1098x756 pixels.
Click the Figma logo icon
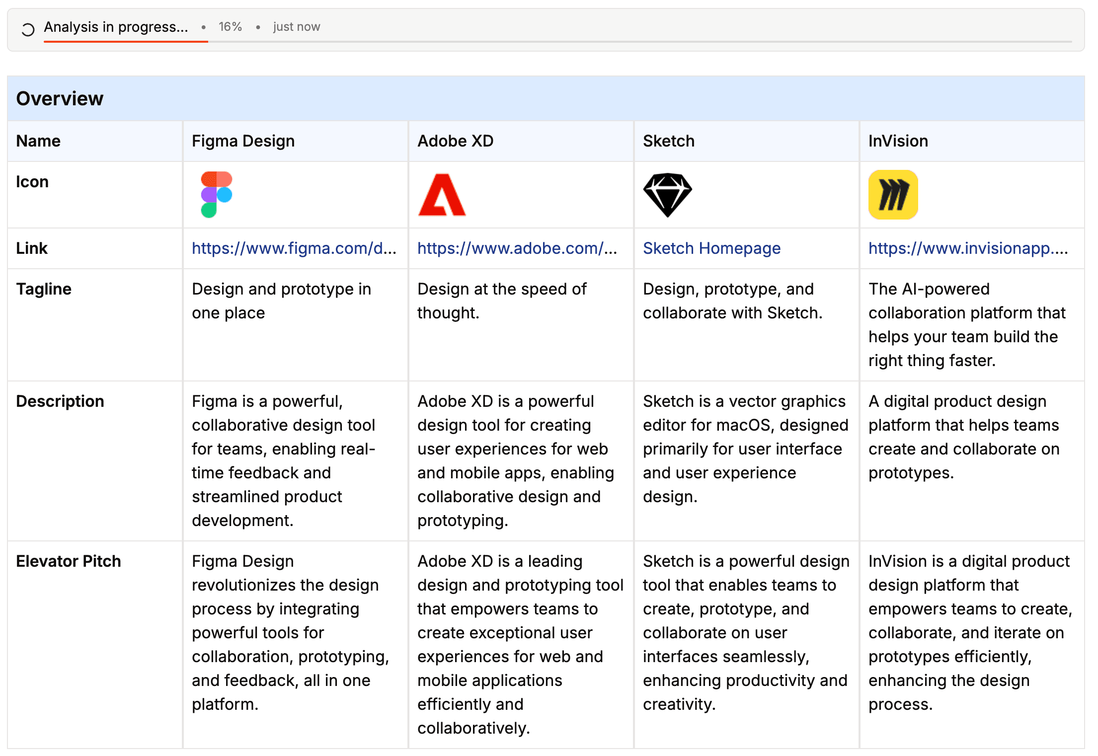click(x=216, y=195)
